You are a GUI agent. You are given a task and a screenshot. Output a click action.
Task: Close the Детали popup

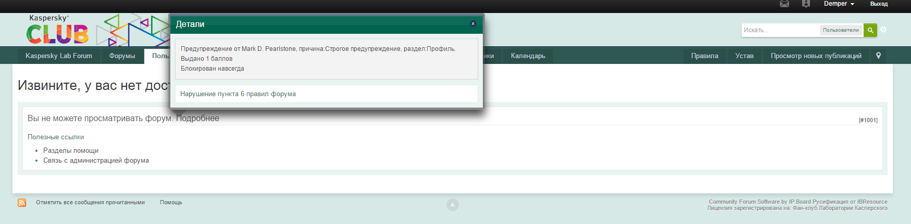coord(473,23)
